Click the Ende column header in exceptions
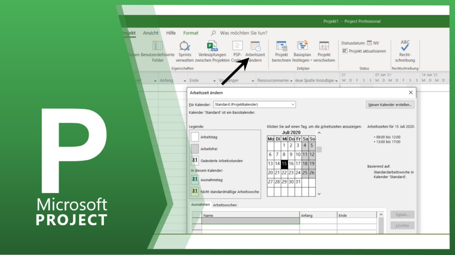 357,215
